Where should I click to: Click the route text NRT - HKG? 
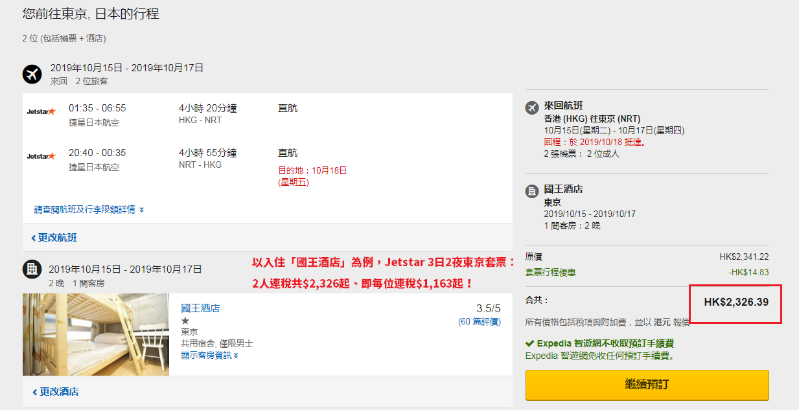click(x=200, y=165)
